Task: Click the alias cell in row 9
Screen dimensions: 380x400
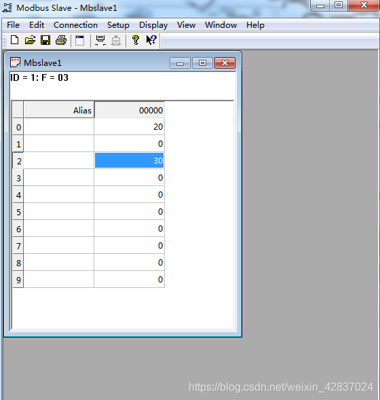Action: click(59, 279)
